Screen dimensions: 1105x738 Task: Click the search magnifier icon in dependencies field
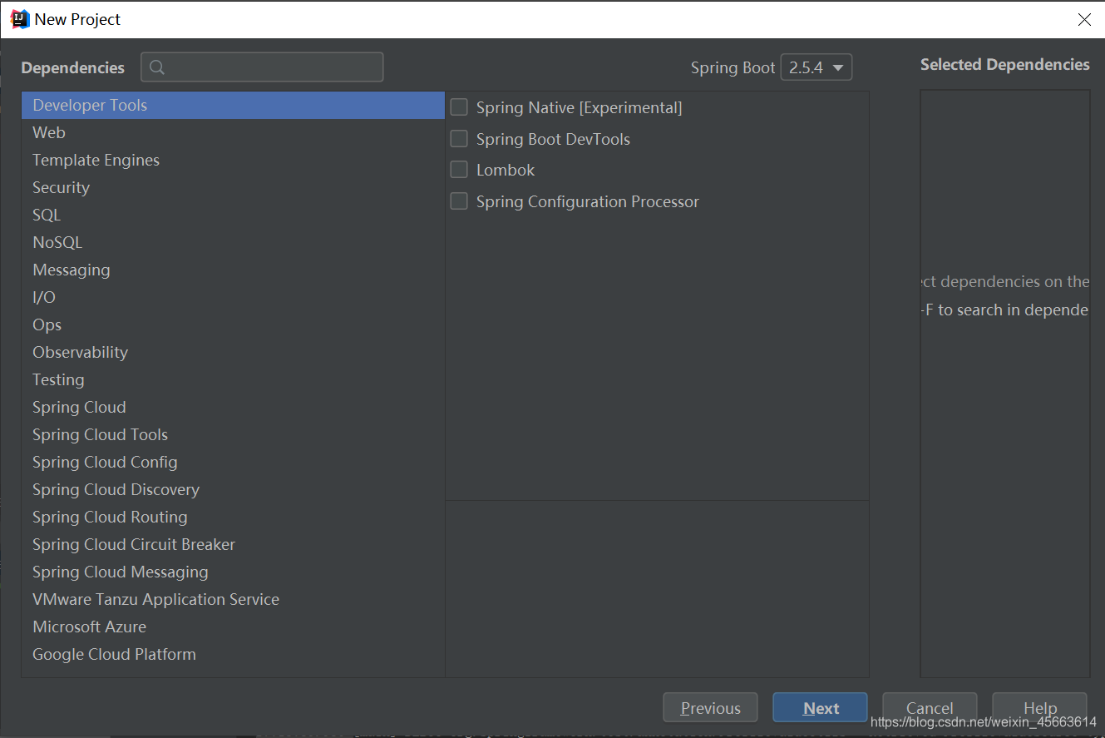pos(157,67)
